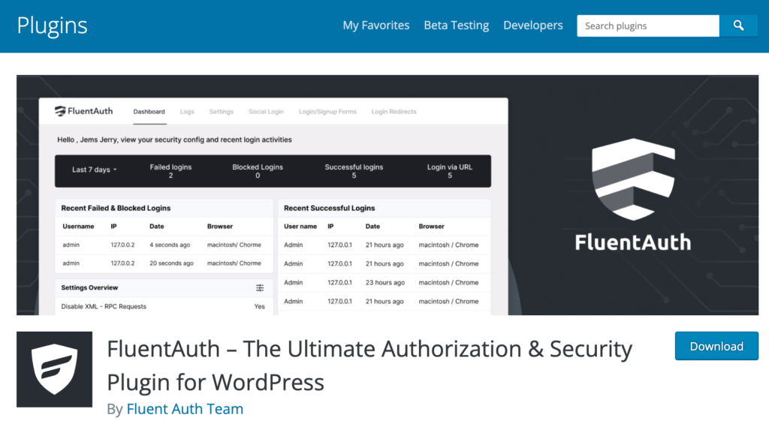Open the Fluent Auth Team author link
This screenshot has width=769, height=427.
click(185, 409)
